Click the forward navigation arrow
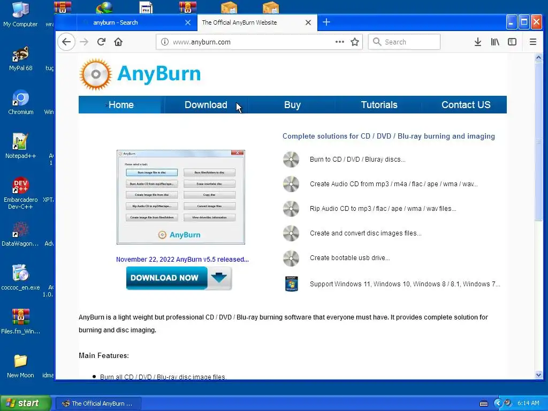The width and height of the screenshot is (548, 411). pyautogui.click(x=84, y=42)
